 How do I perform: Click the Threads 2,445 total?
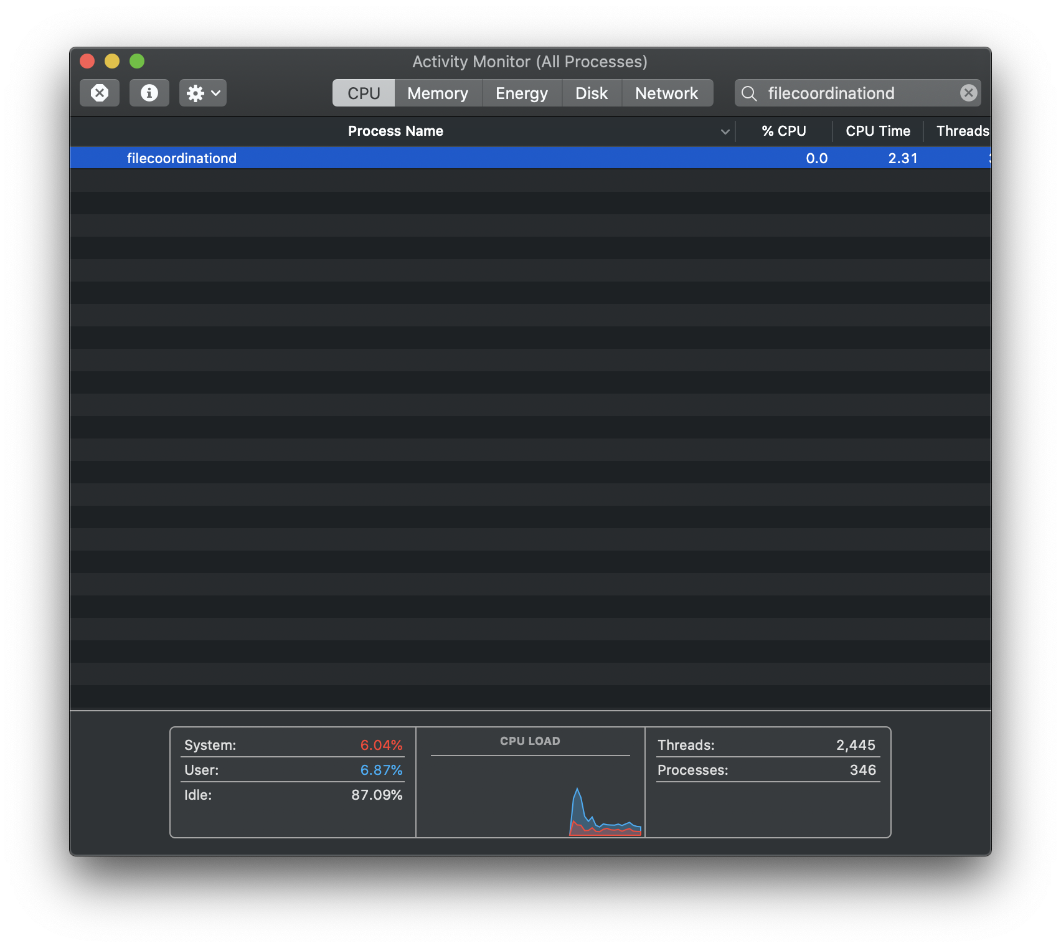tap(766, 745)
